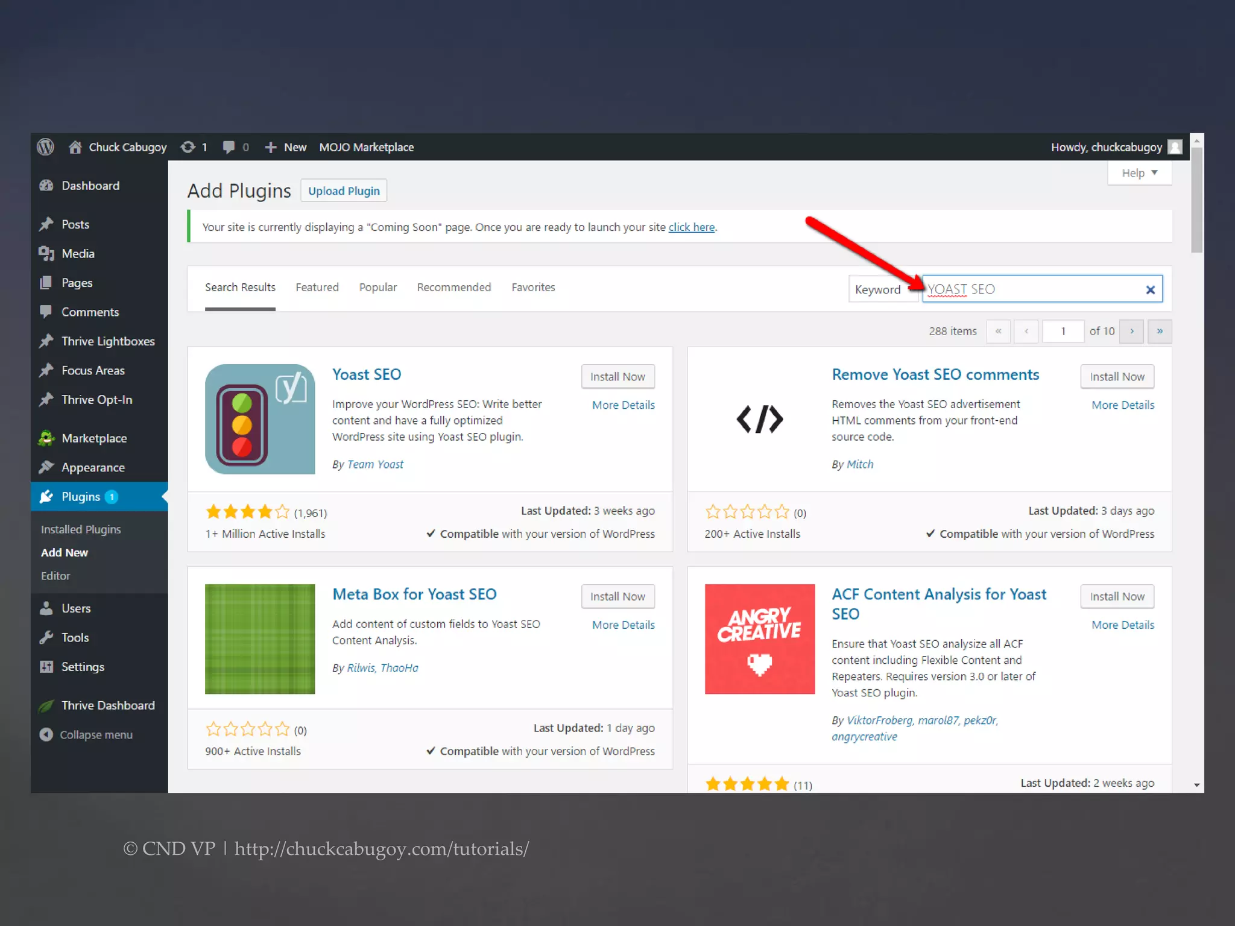
Task: Click the scrollbar down arrow
Action: (1197, 785)
